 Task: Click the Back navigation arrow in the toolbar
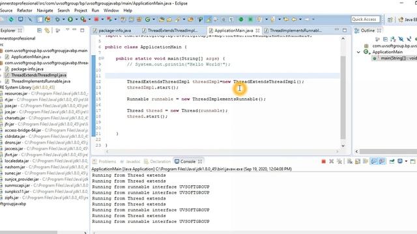[294, 19]
